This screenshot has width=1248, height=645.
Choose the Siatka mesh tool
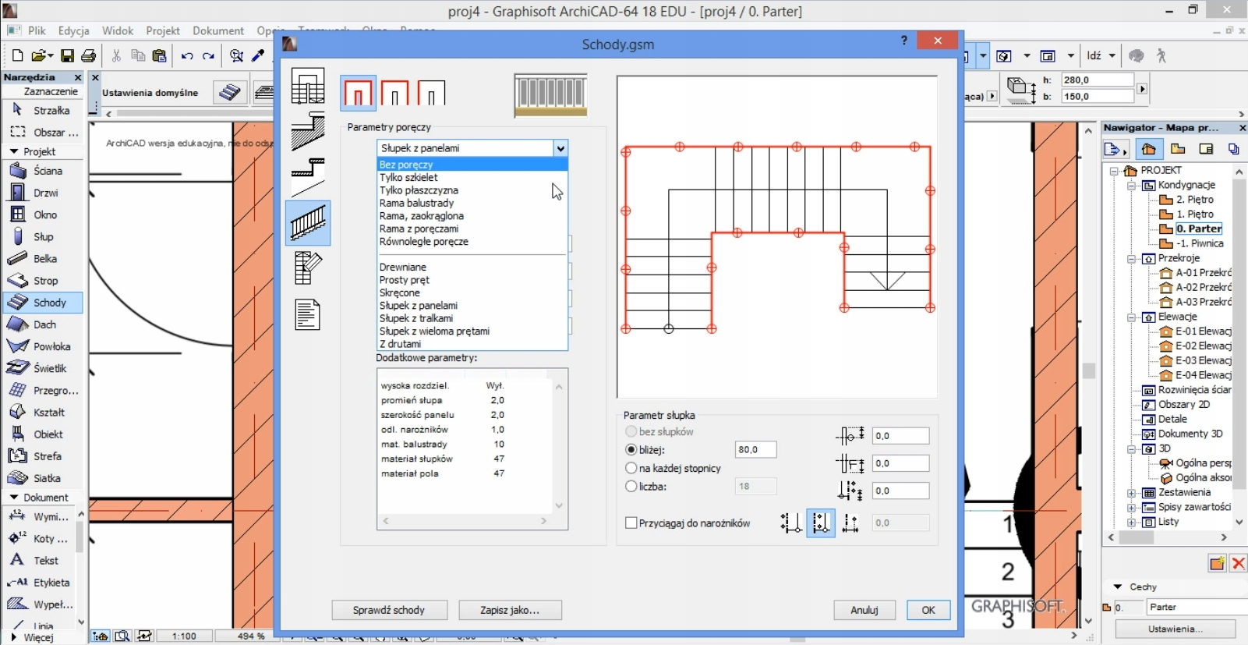(x=43, y=478)
